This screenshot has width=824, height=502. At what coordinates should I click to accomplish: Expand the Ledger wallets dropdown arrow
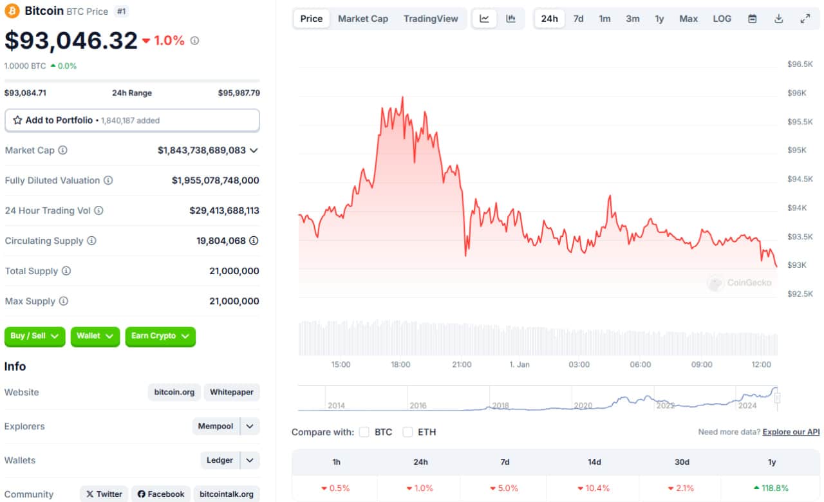[250, 460]
